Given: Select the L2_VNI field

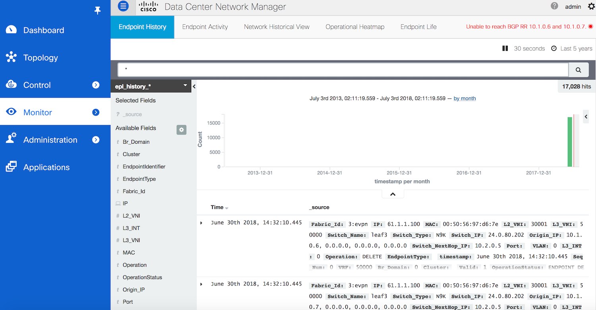Looking at the screenshot, I should pyautogui.click(x=131, y=216).
